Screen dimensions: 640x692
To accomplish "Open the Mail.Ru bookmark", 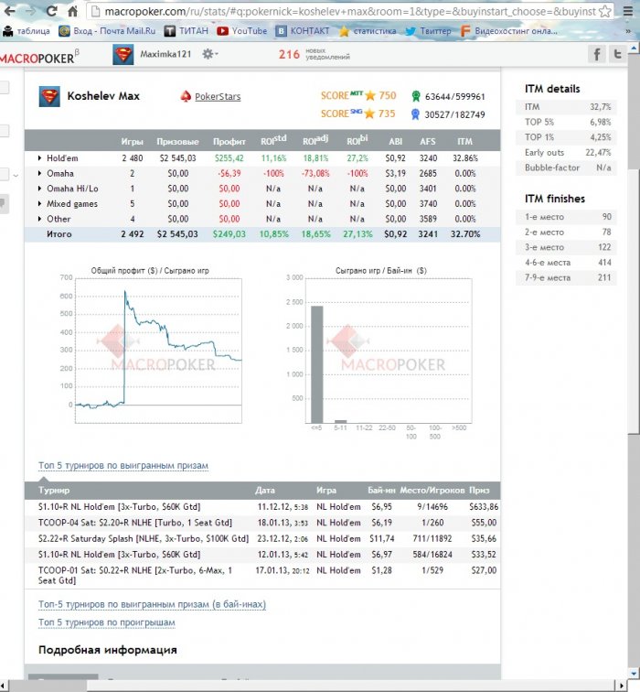I will click(x=107, y=31).
